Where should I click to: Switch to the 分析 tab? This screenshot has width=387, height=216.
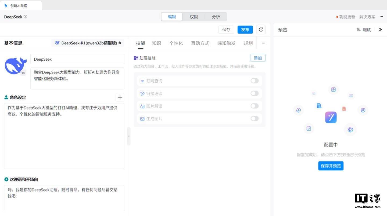coord(216,17)
